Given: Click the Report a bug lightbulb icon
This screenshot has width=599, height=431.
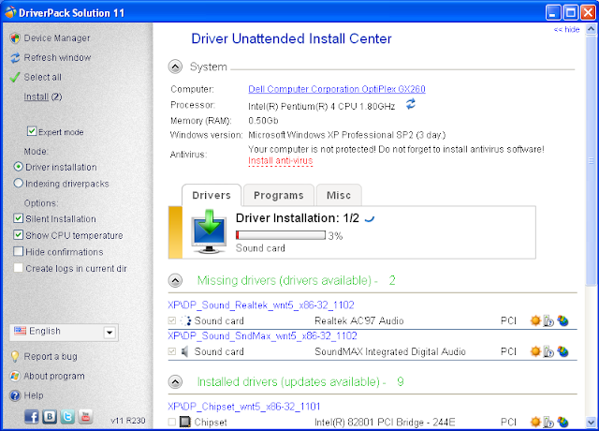Looking at the screenshot, I should (15, 356).
